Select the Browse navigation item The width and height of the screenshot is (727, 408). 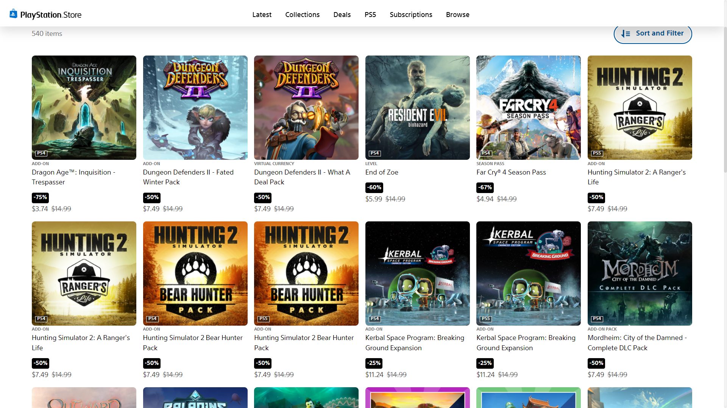tap(457, 15)
